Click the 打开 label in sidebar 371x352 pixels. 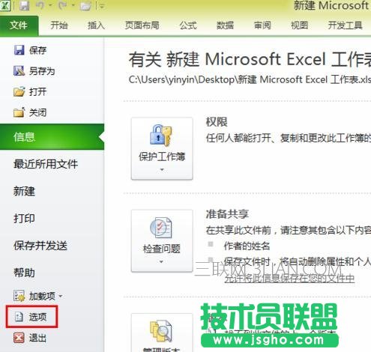[37, 92]
